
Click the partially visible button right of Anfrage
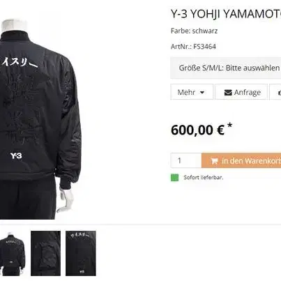(x=275, y=92)
